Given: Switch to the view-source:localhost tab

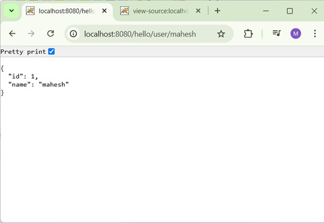Looking at the screenshot, I should coord(160,11).
